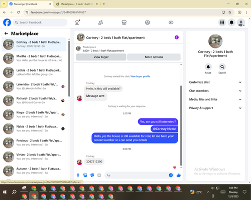Expand Chat members section
This screenshot has height=200, width=251.
tap(215, 91)
